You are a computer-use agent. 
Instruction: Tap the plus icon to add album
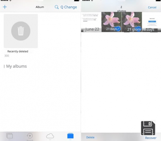click(5, 7)
